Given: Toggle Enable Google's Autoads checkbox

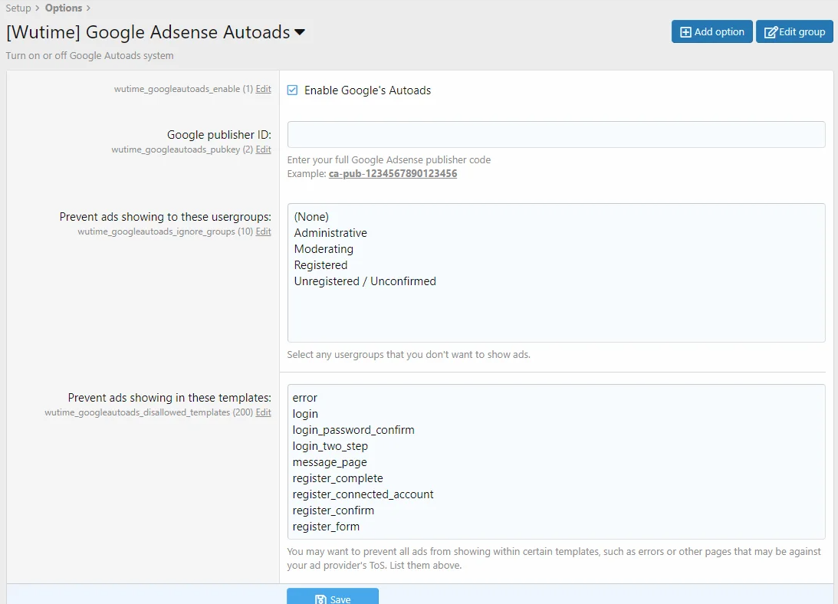Looking at the screenshot, I should 292,90.
